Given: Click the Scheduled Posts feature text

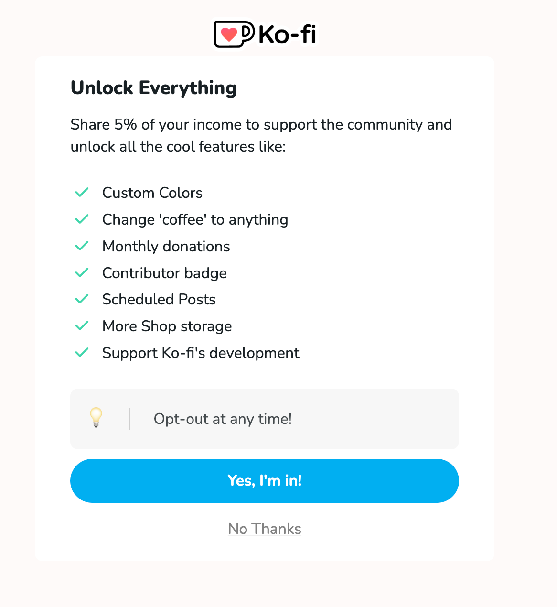Looking at the screenshot, I should pos(159,299).
